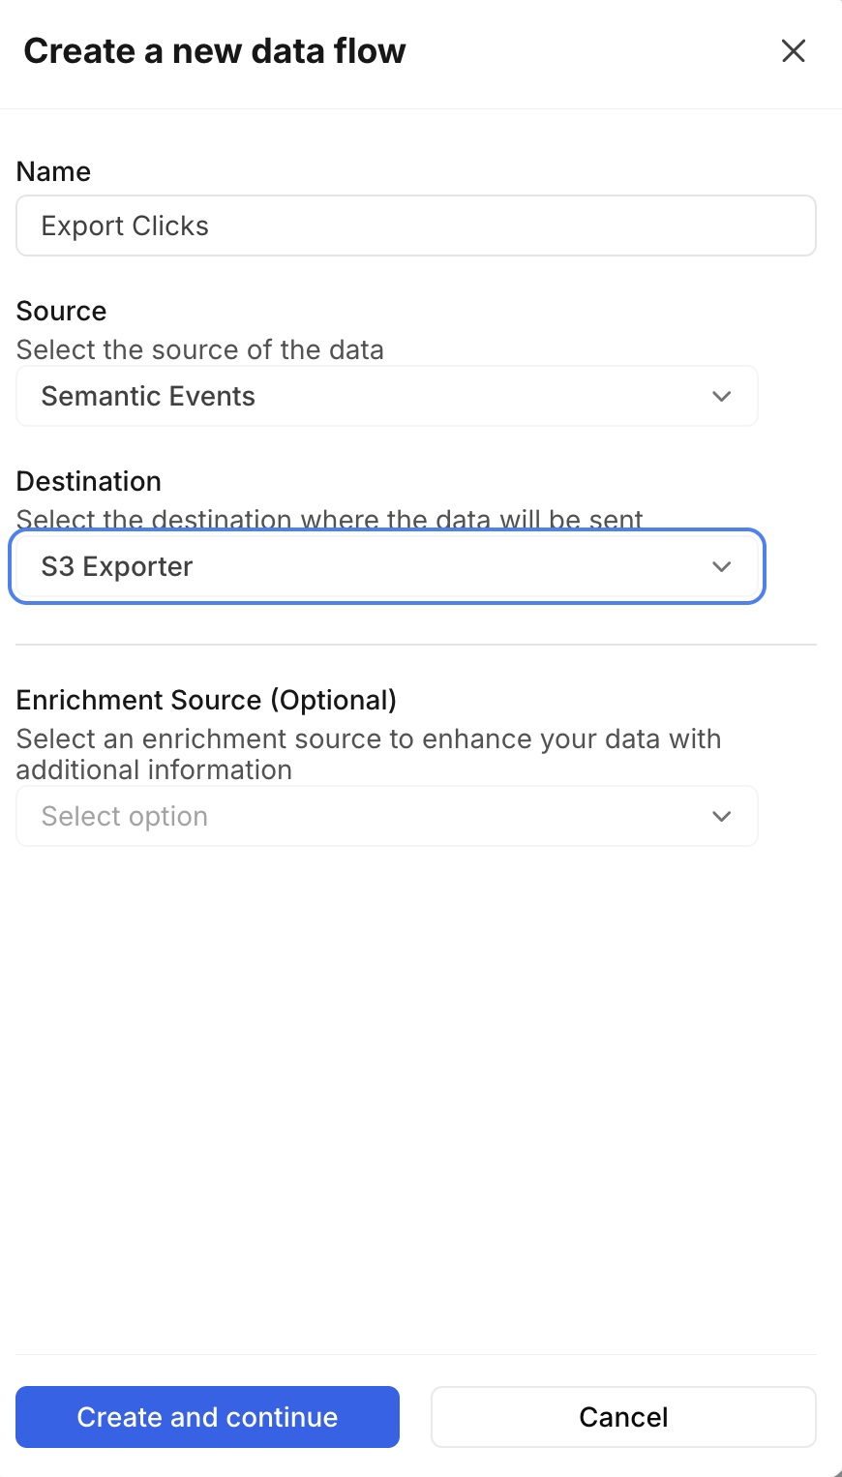Click the Name field label

tap(54, 172)
